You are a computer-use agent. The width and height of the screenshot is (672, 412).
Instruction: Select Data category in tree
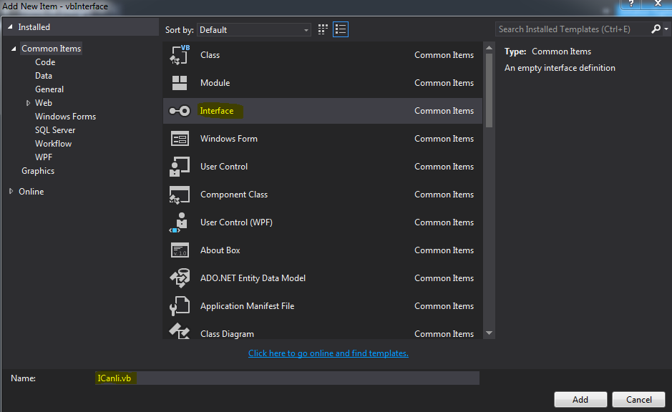(x=43, y=76)
